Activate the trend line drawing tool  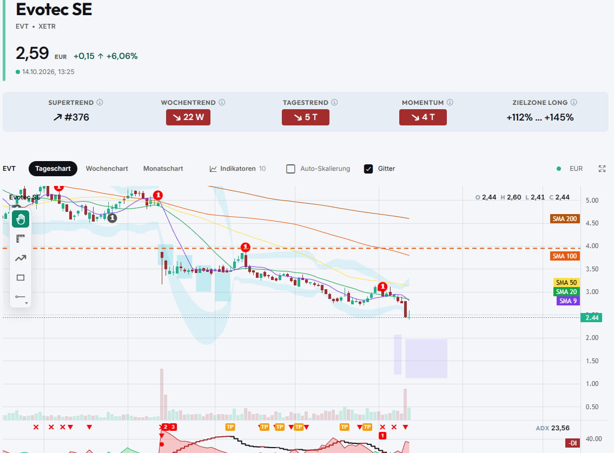(21, 258)
